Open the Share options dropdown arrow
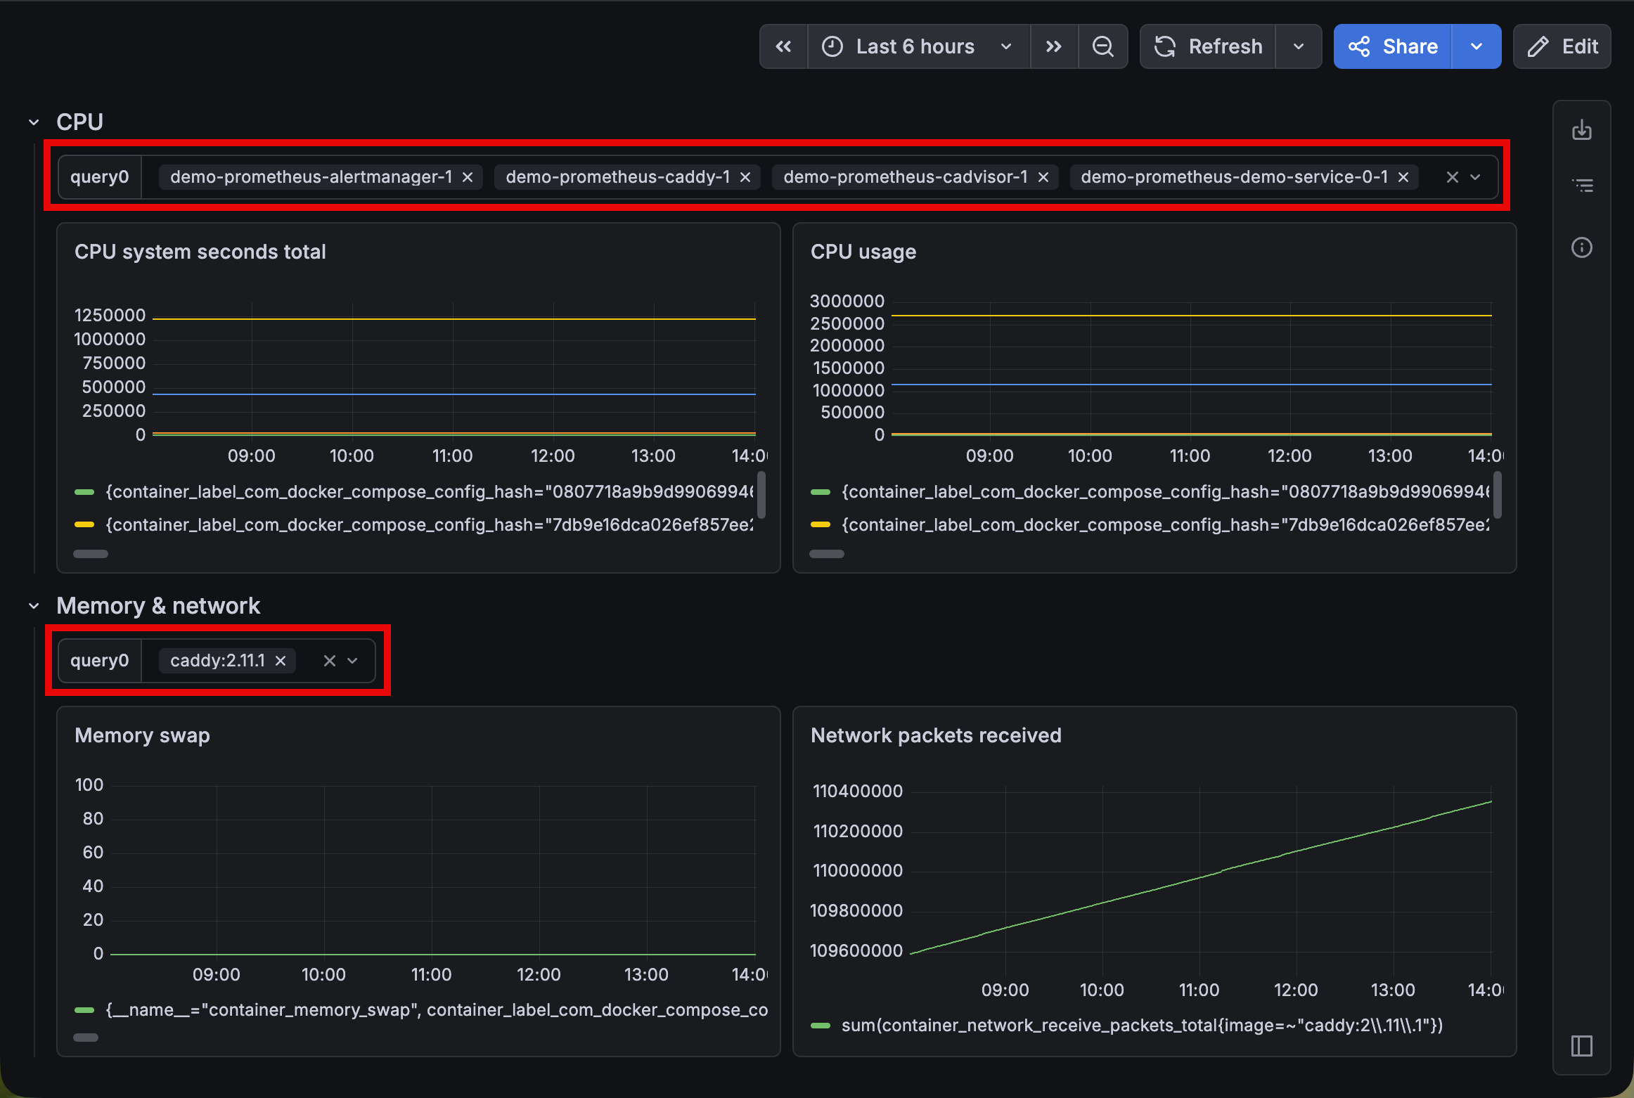Image resolution: width=1634 pixels, height=1098 pixels. (1476, 46)
